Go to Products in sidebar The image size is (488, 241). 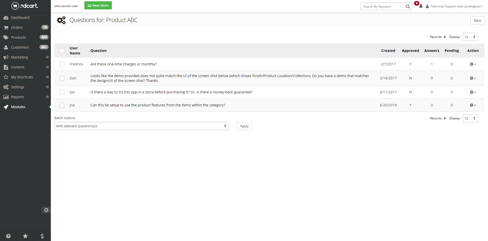(x=18, y=37)
